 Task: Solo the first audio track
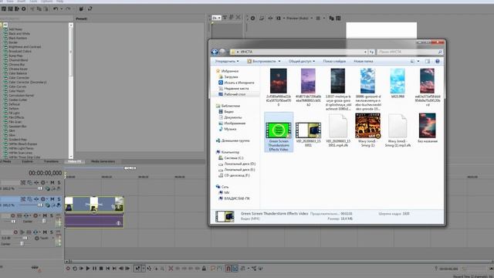(x=52, y=215)
